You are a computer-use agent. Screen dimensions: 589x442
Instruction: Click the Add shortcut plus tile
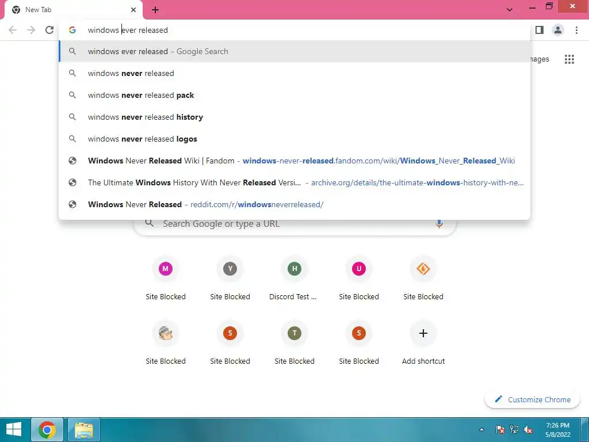click(x=423, y=343)
